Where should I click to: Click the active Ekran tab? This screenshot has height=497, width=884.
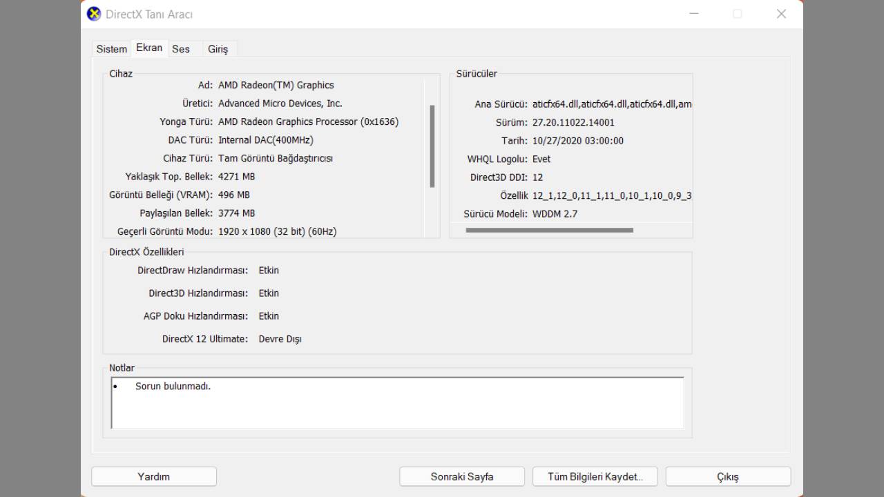tap(148, 48)
